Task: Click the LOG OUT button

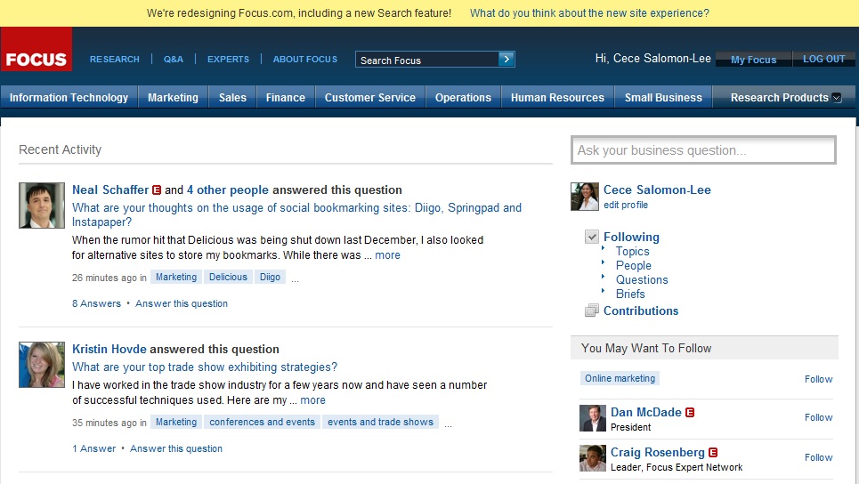Action: pyautogui.click(x=823, y=60)
